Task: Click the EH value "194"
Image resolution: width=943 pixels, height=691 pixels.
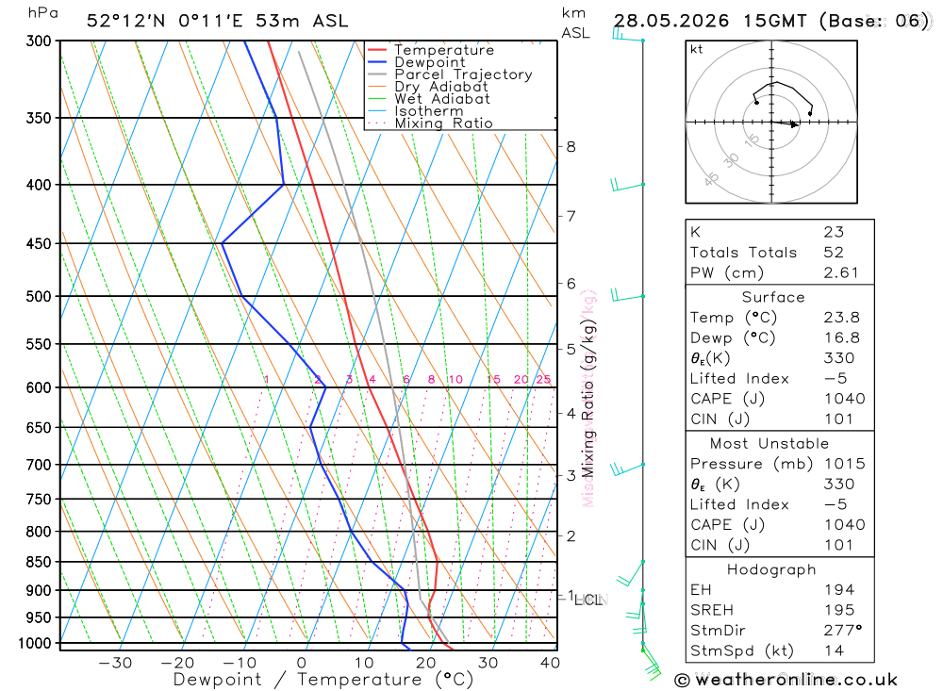Action: [x=839, y=590]
